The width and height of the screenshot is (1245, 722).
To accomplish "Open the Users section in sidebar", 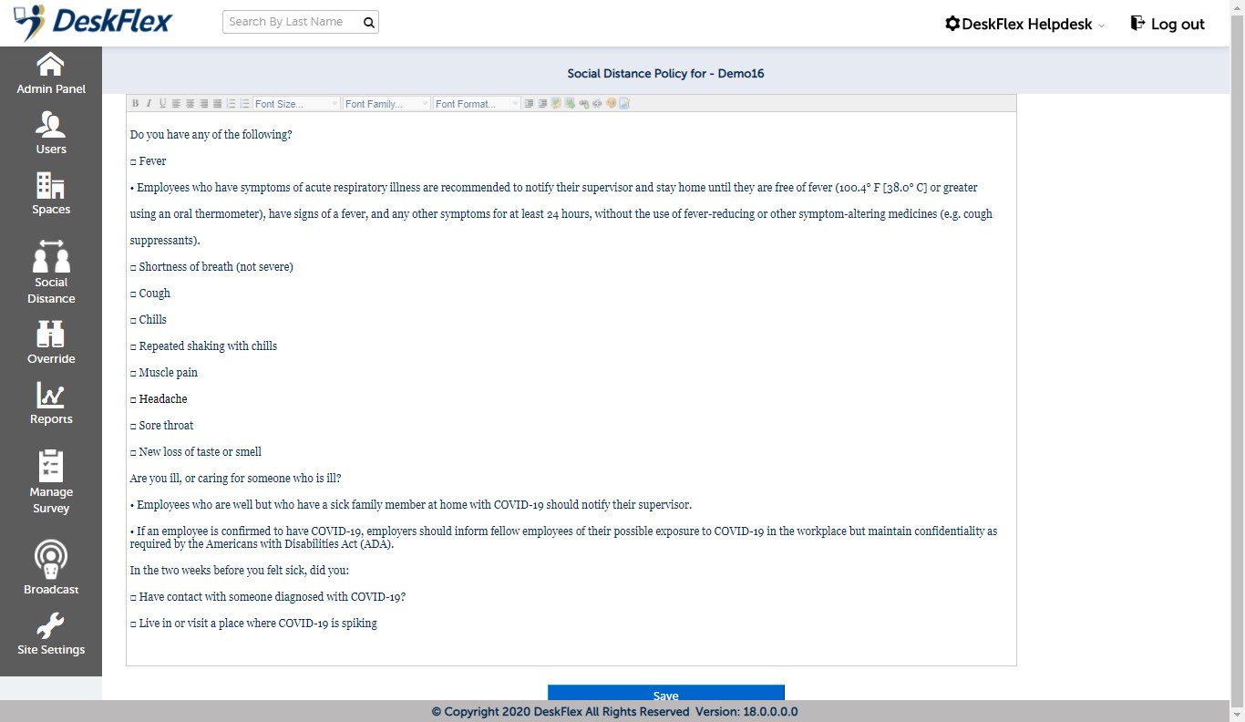I will [51, 133].
